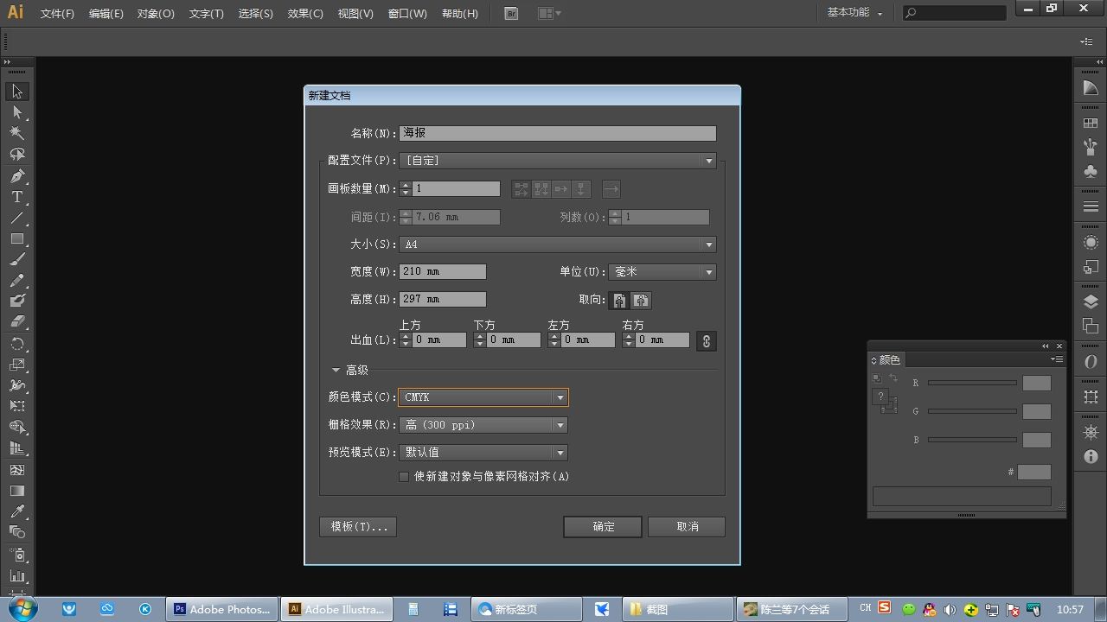Image resolution: width=1107 pixels, height=622 pixels.
Task: Choose portrait orientation
Action: point(619,300)
